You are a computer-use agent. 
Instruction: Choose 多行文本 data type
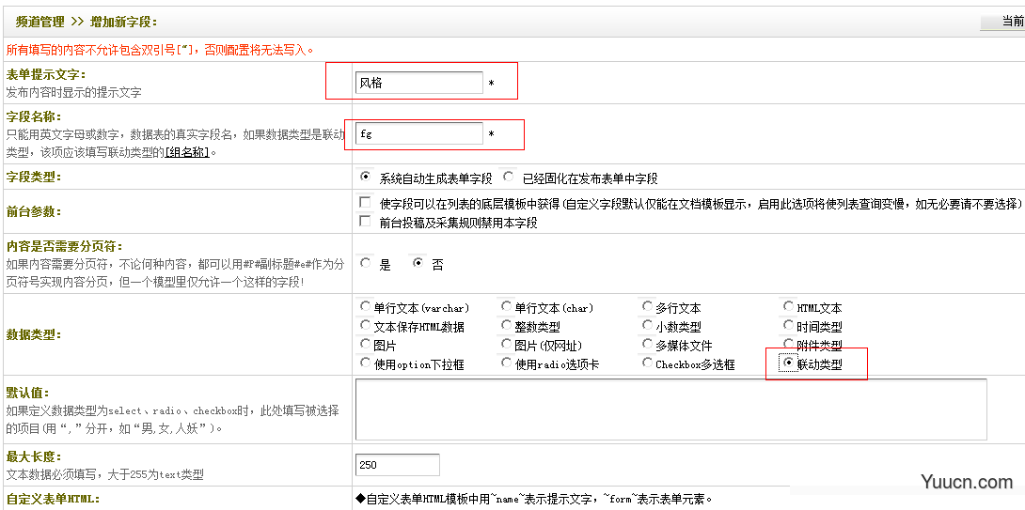pos(647,307)
